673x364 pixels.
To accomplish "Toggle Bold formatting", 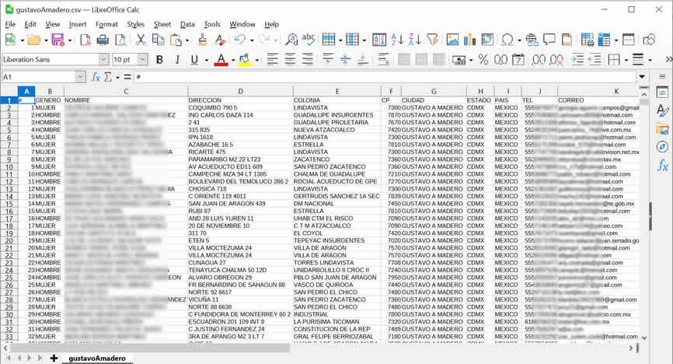I will 159,60.
